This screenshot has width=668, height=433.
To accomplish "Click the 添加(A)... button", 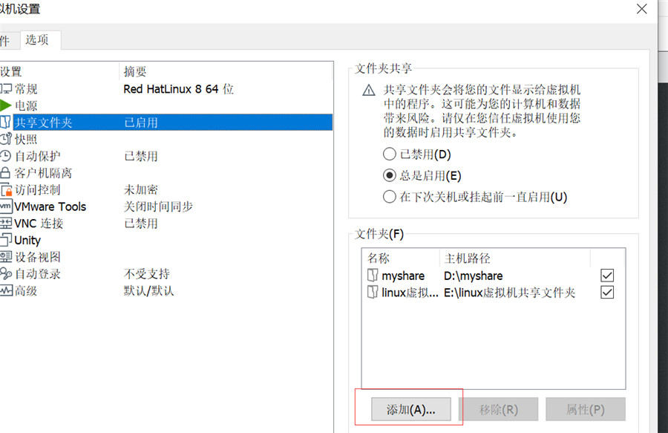I will (x=410, y=409).
